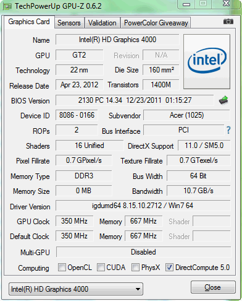The image size is (242, 301).
Task: Click the BIOS Version text field
Action: click(x=135, y=100)
